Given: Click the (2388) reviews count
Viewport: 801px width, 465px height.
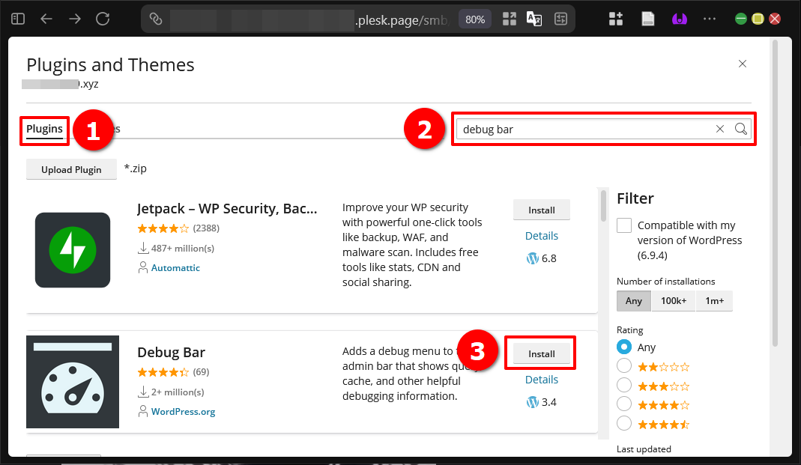Looking at the screenshot, I should click(206, 228).
